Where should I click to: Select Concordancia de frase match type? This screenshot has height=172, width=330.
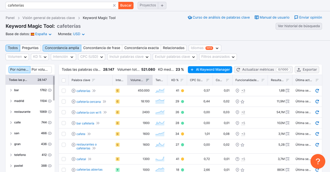(x=102, y=48)
